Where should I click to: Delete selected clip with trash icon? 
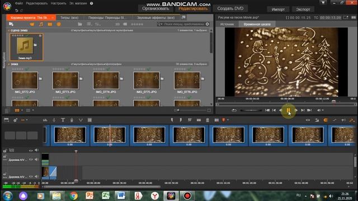click(x=208, y=120)
